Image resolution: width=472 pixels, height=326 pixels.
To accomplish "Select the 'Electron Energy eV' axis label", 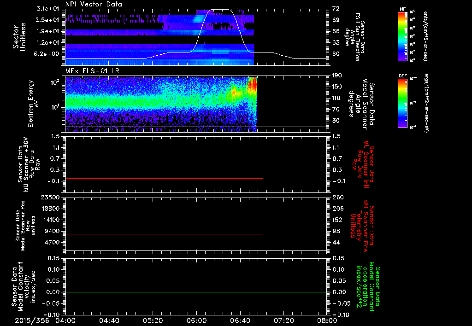I will (x=34, y=104).
